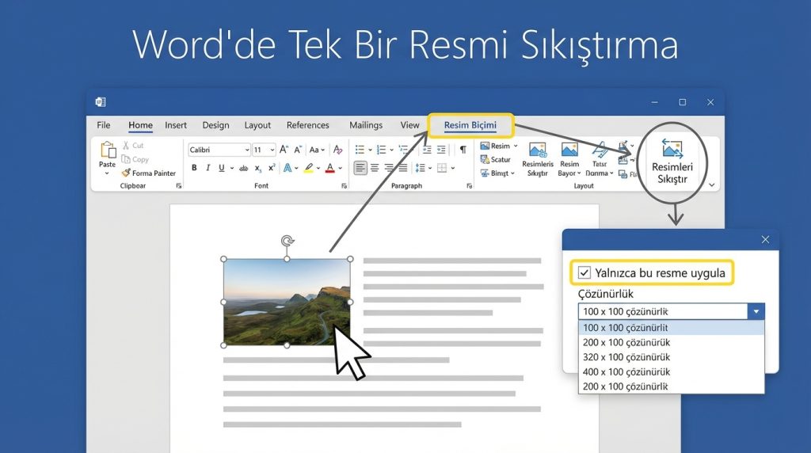This screenshot has height=453, width=811.
Task: Collapse the ribbon with chevron
Action: click(x=712, y=185)
